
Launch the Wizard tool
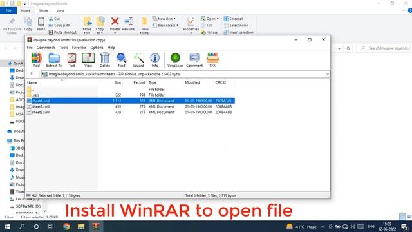click(x=138, y=60)
